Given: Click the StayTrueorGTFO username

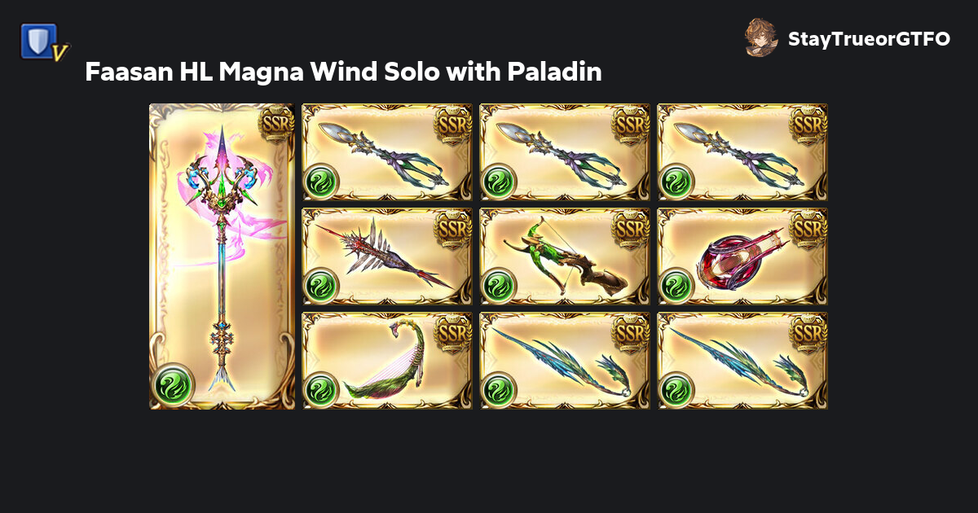Looking at the screenshot, I should coord(869,39).
